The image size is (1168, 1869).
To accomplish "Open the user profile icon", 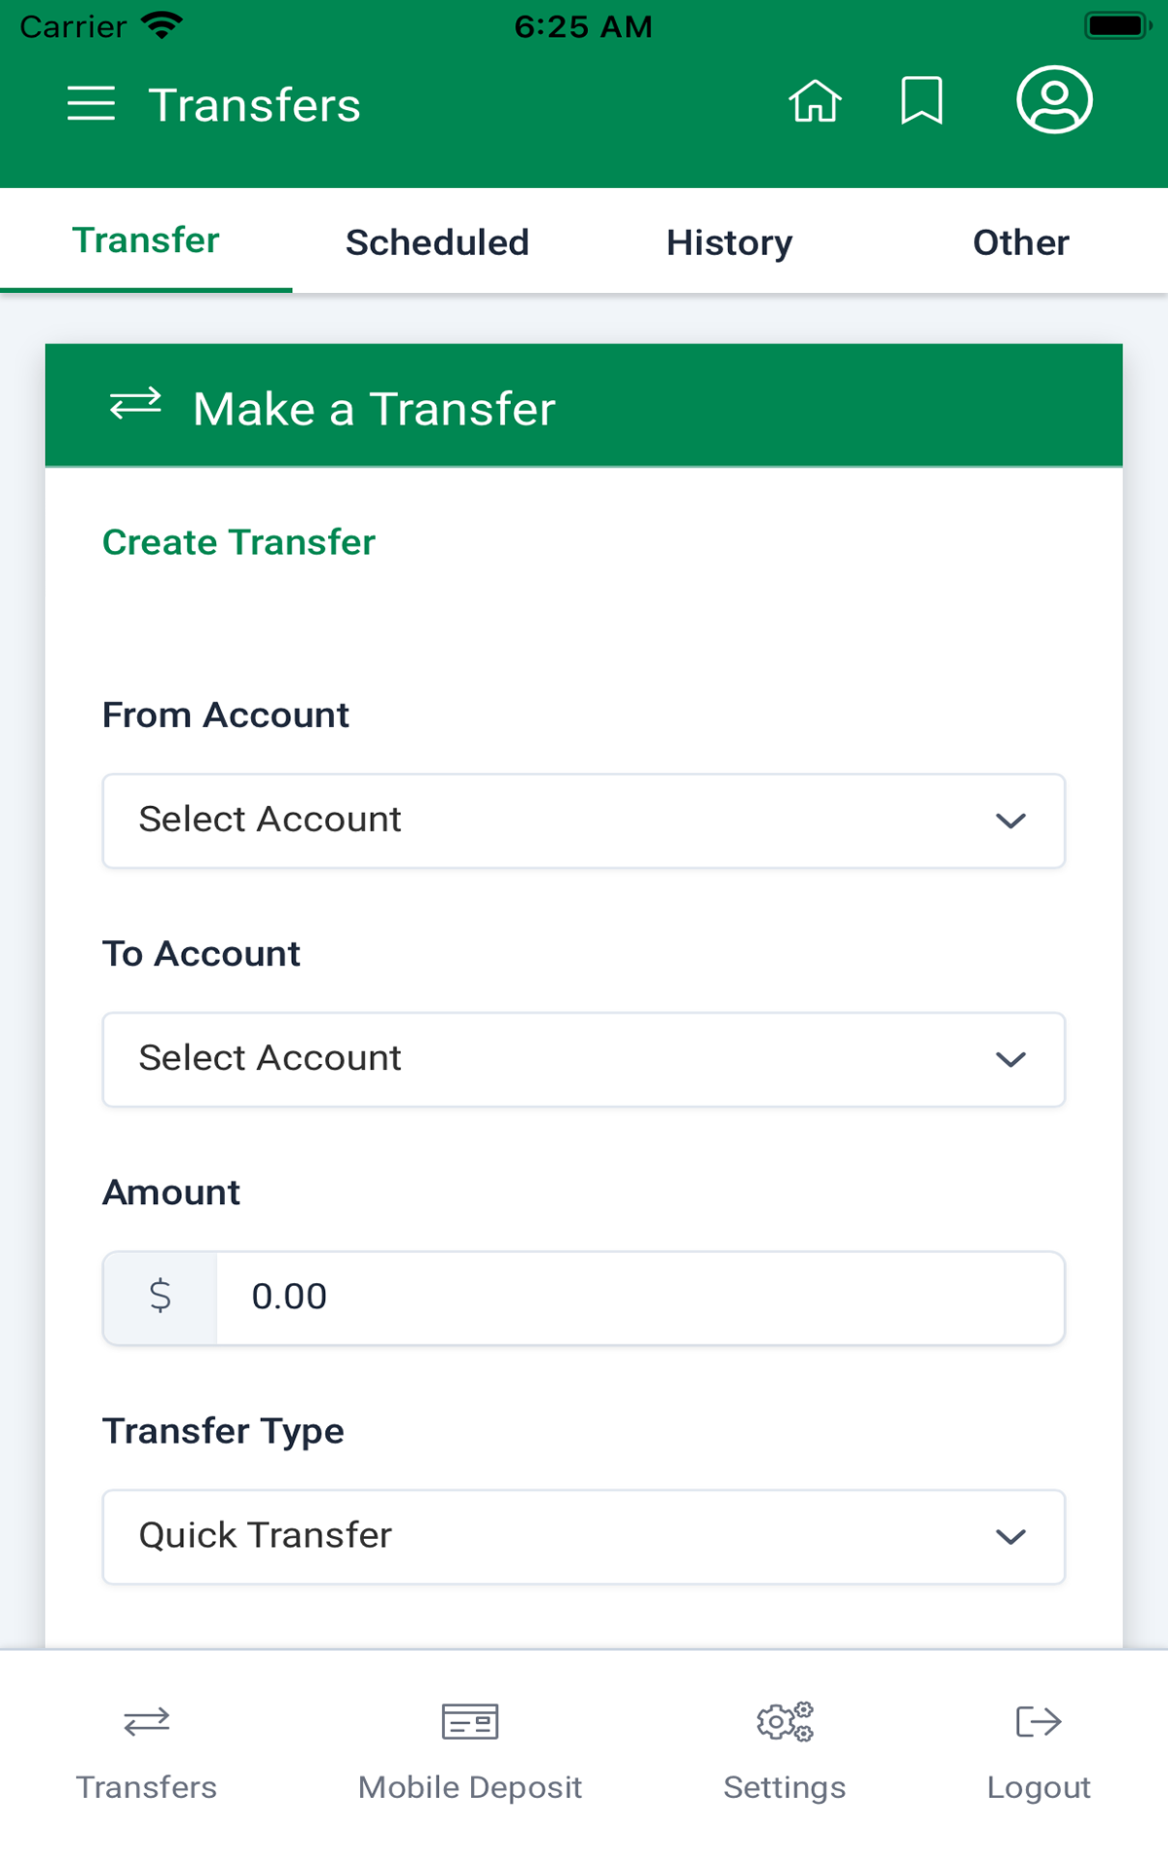I will coord(1053,99).
